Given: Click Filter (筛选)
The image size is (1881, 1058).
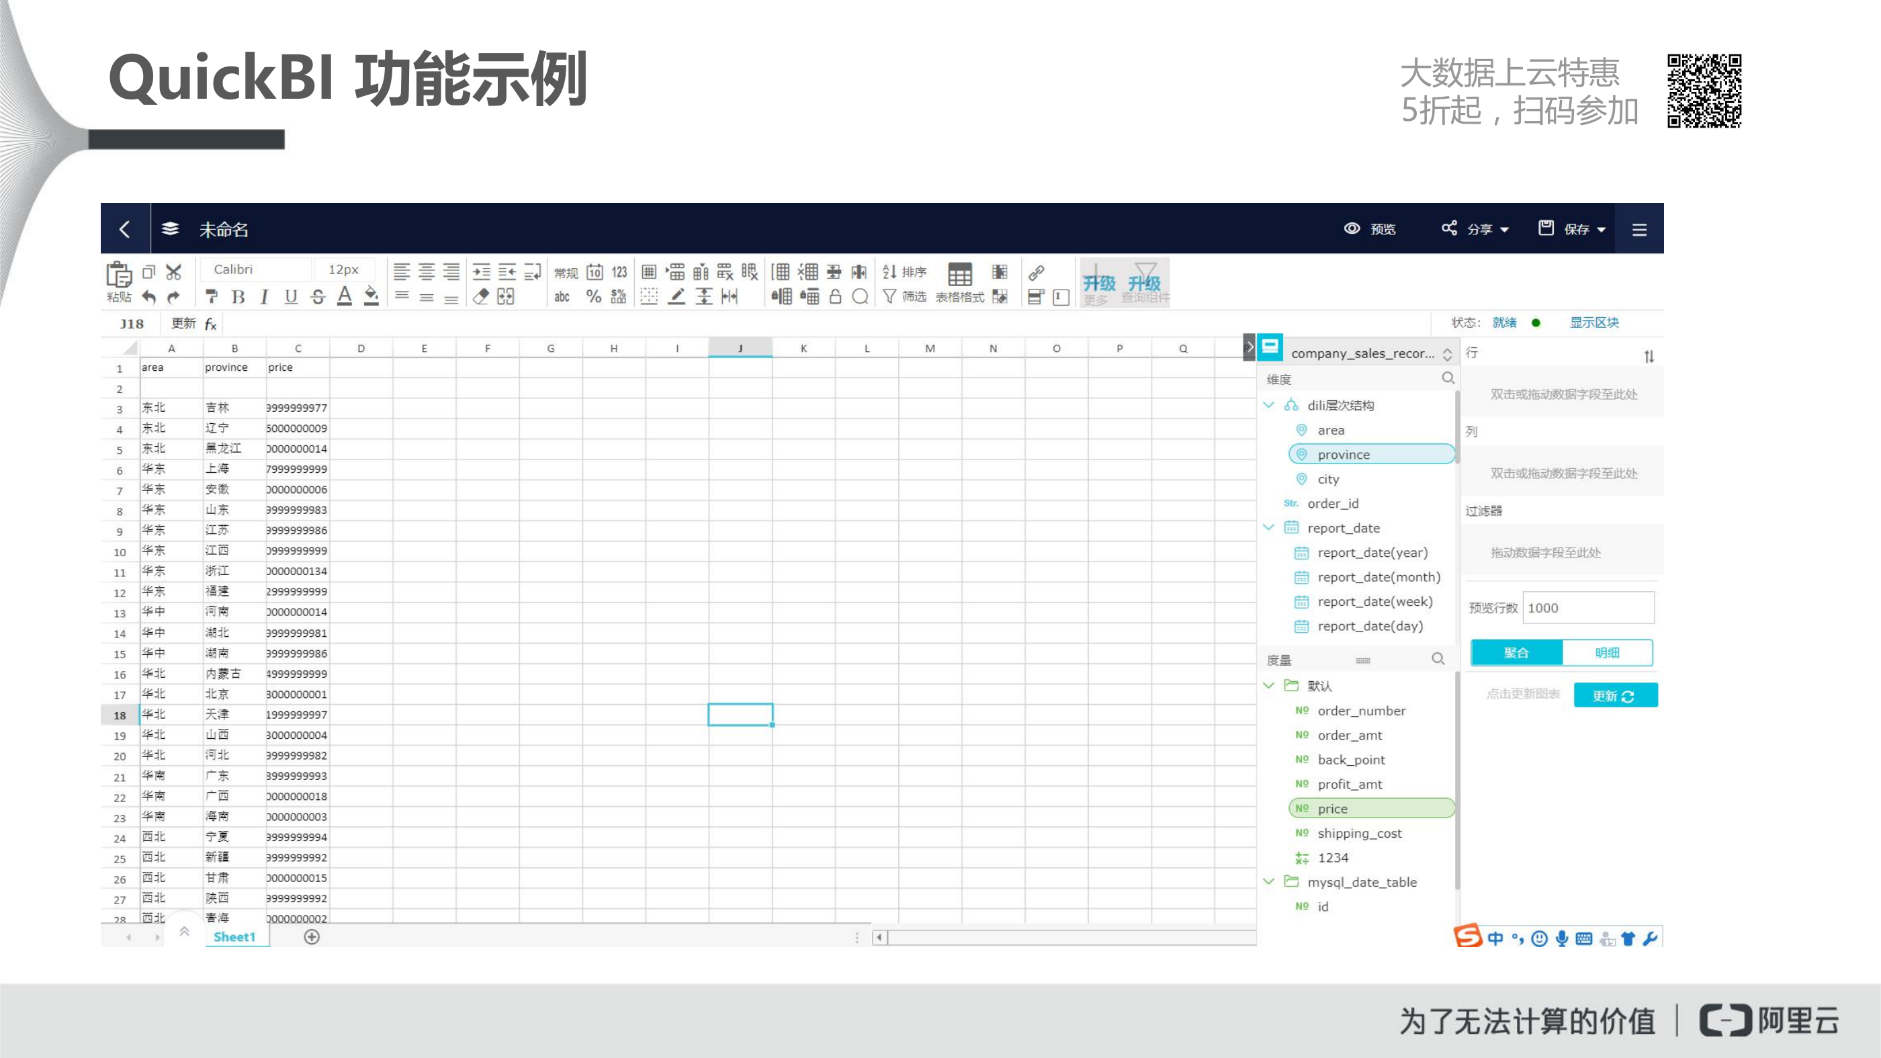Looking at the screenshot, I should click(x=904, y=296).
